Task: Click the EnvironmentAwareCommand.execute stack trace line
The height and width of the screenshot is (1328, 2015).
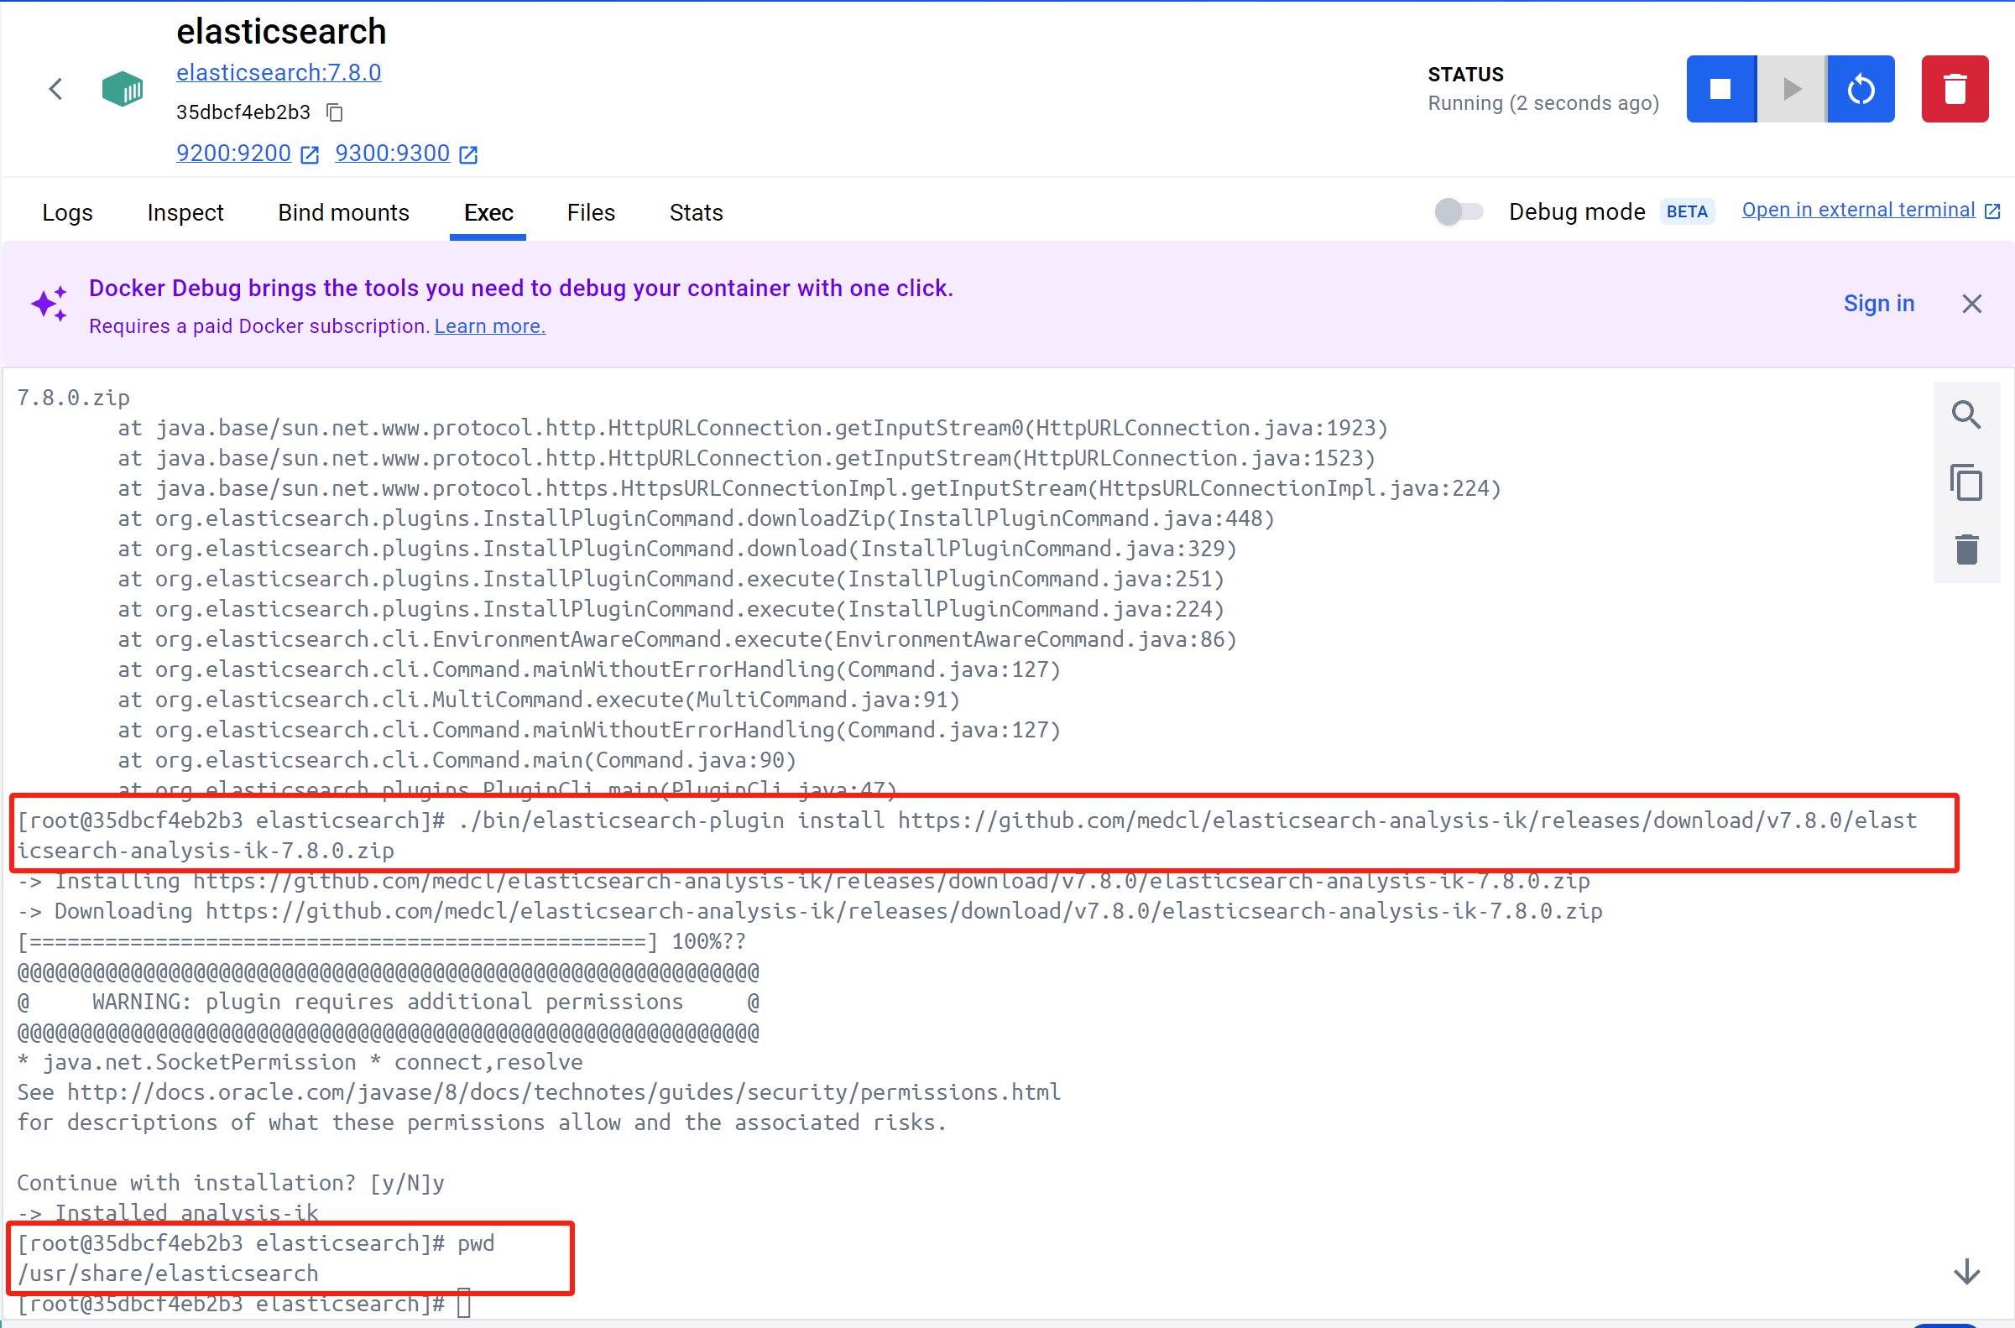Action: pos(677,639)
